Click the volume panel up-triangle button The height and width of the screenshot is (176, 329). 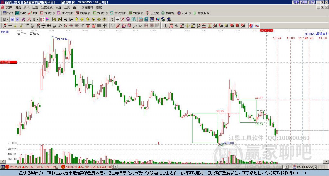3,161
